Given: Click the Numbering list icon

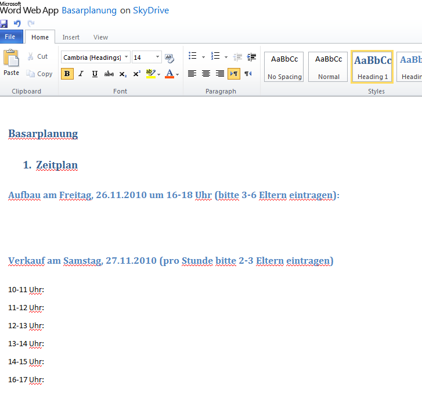Looking at the screenshot, I should click(x=215, y=56).
